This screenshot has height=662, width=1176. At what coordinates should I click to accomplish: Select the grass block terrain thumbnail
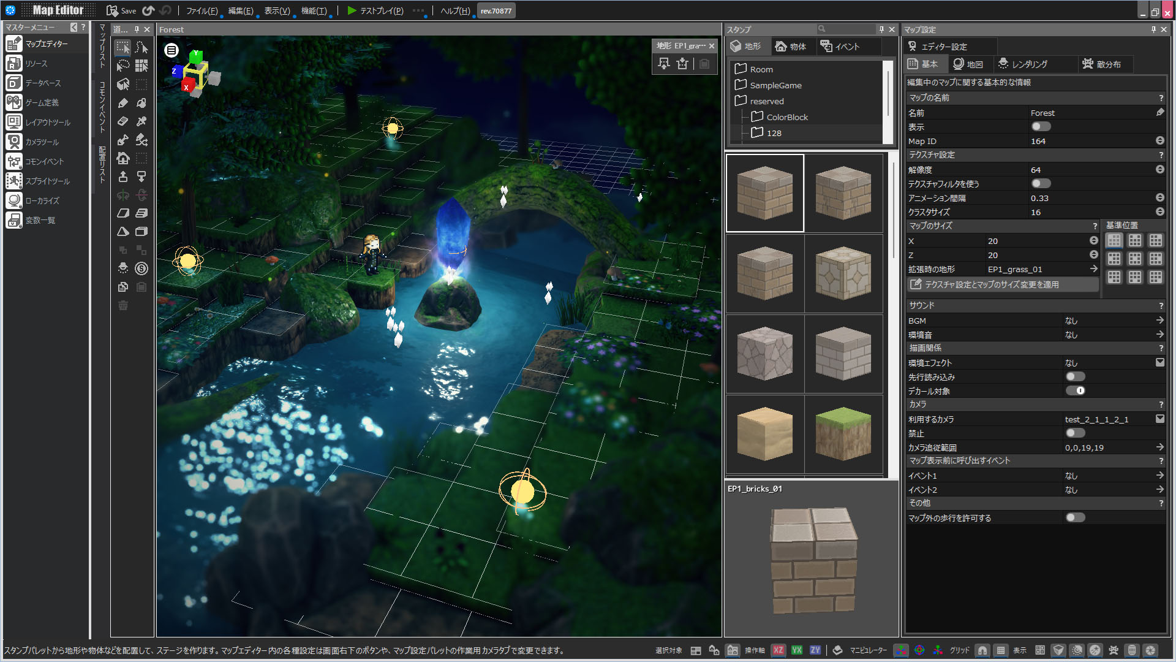point(843,434)
